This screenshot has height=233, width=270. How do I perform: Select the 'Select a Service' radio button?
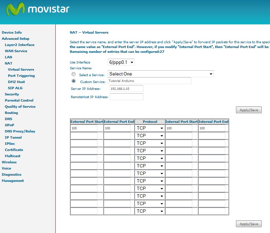point(73,74)
